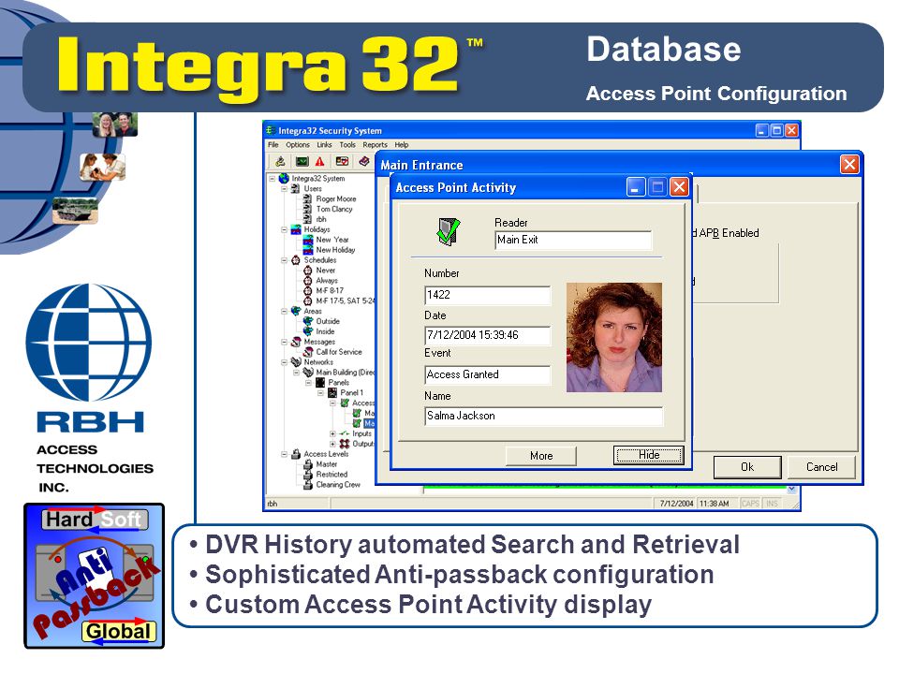Click the Name field showing Salma Jackson
Image resolution: width=899 pixels, height=674 pixels.
(543, 416)
